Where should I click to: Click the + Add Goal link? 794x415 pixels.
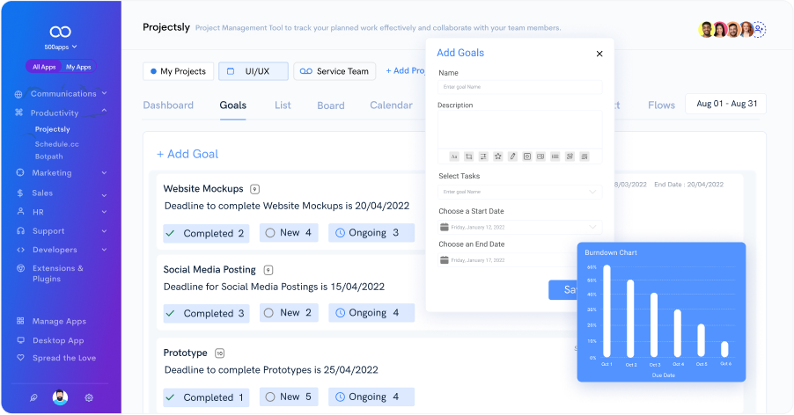coord(187,154)
